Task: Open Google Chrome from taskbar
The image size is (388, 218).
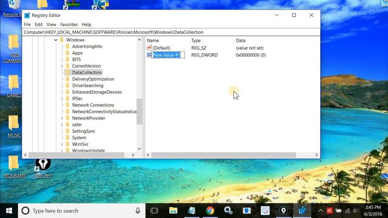Action: 210,211
